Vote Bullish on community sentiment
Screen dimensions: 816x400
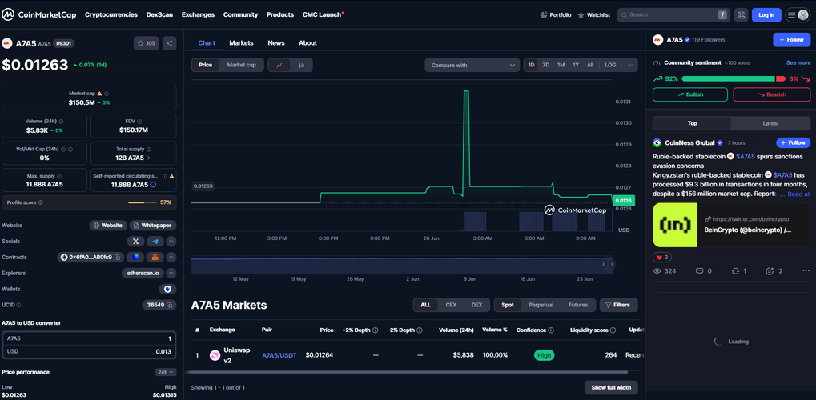coord(689,94)
